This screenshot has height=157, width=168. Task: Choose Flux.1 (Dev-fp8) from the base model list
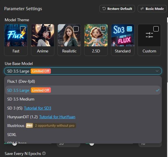83,81
